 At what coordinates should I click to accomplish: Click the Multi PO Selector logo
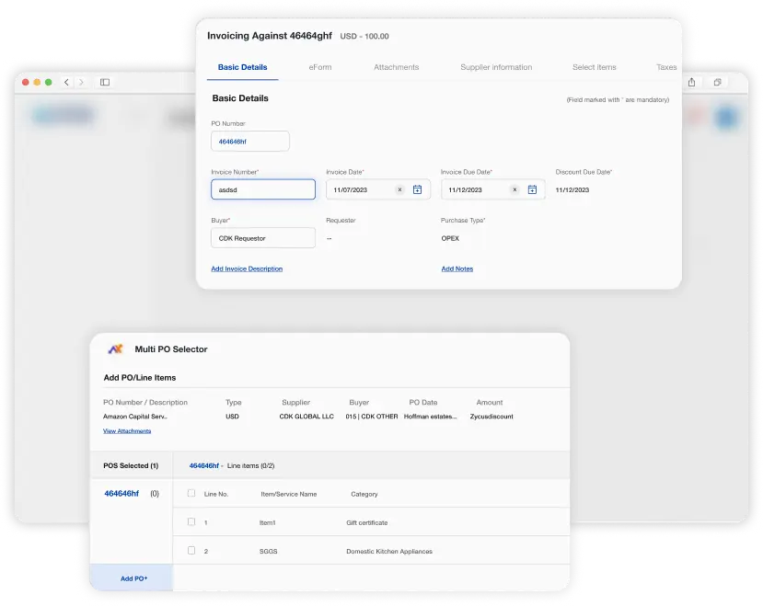115,349
